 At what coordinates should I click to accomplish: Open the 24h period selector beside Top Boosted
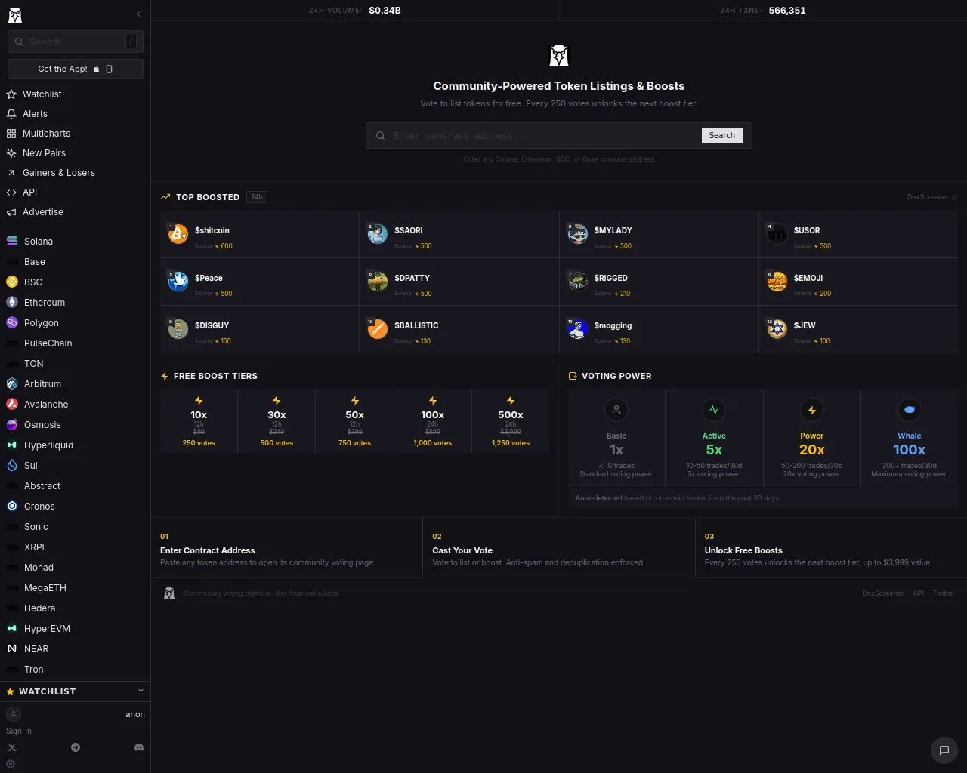[257, 197]
